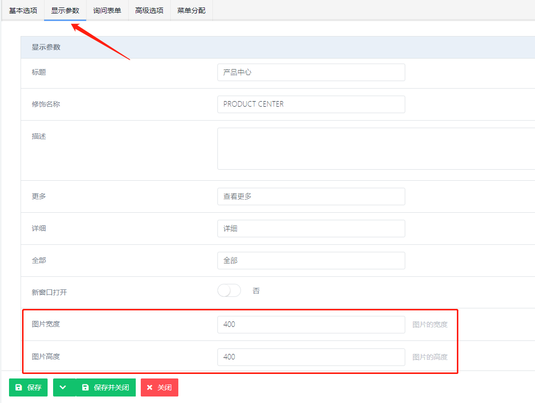Open the 询问表单 tab
This screenshot has height=403, width=535.
(x=107, y=11)
